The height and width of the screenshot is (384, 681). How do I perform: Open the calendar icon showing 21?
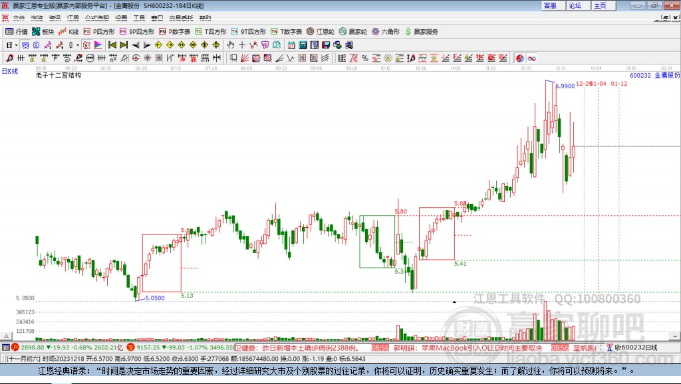coord(291,45)
